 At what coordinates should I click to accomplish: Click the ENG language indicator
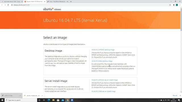[x=169, y=100]
